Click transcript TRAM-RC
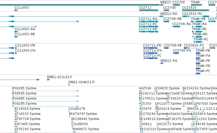This screenshot has width=217, height=133. coord(201,39)
